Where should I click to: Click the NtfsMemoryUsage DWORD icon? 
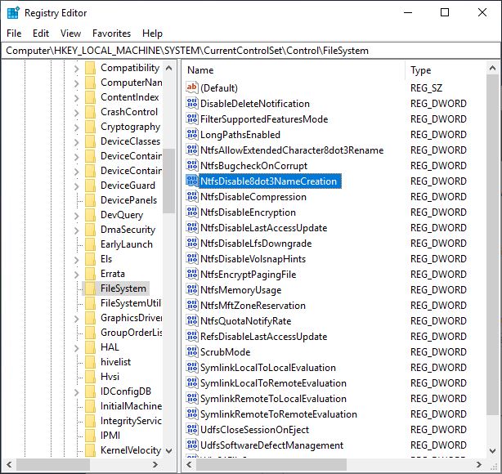point(192,289)
